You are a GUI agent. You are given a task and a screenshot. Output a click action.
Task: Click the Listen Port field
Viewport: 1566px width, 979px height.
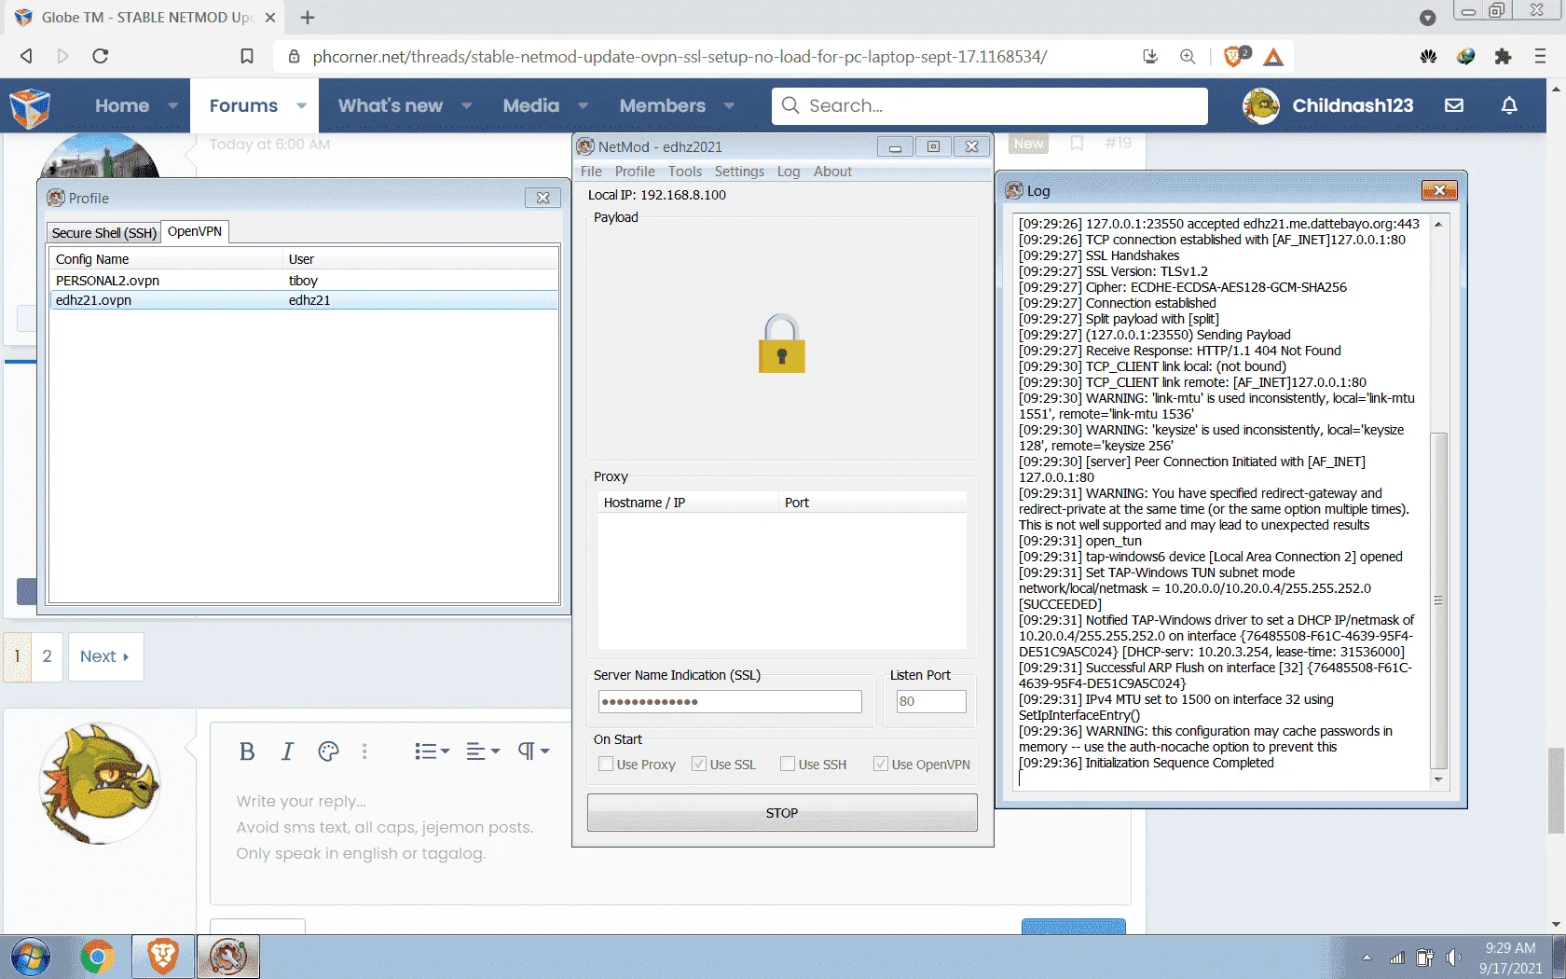pos(931,702)
